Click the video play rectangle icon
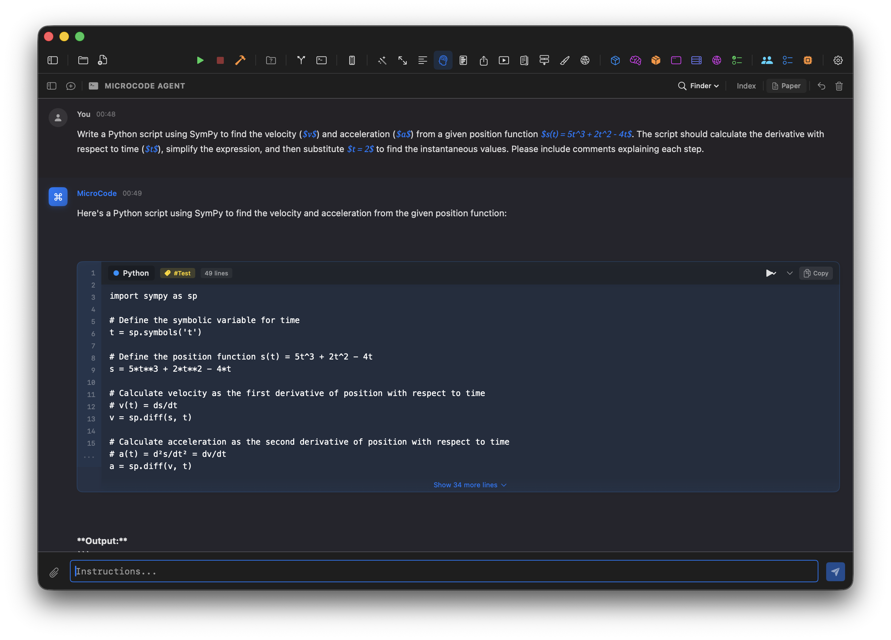This screenshot has height=640, width=891. 504,60
